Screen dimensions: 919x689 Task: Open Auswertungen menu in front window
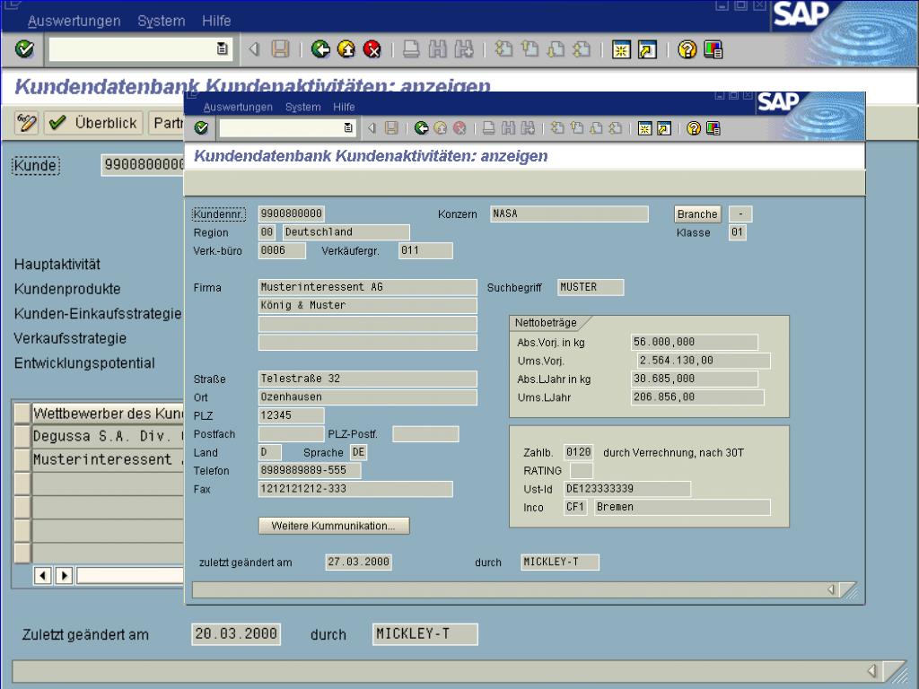point(238,108)
